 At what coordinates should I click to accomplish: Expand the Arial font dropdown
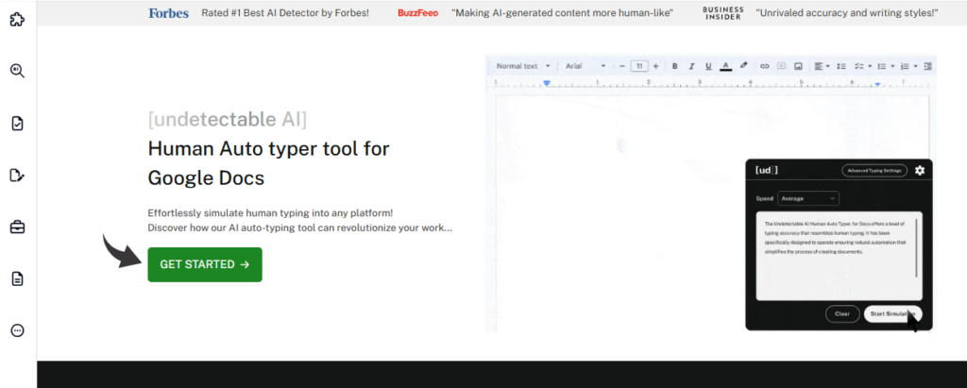tap(585, 66)
